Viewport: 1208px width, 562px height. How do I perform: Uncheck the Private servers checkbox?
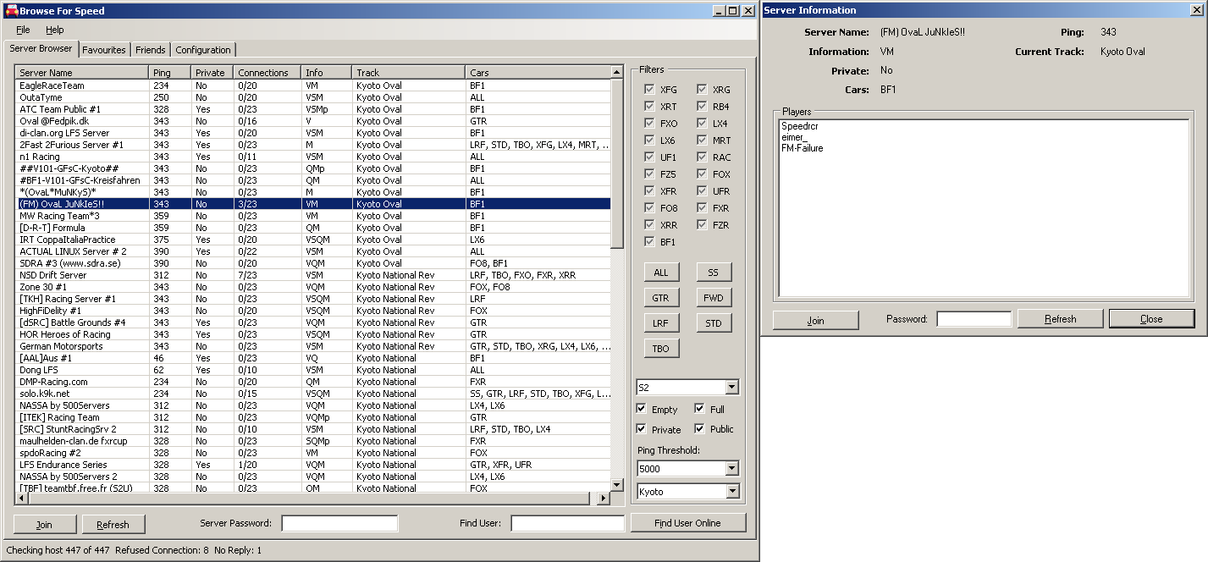642,429
